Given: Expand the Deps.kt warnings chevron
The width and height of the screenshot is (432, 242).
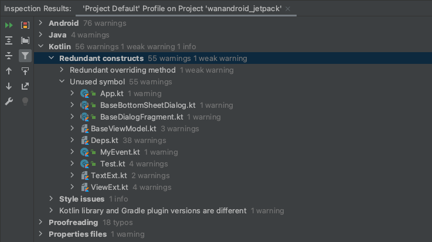Looking at the screenshot, I should tap(72, 140).
